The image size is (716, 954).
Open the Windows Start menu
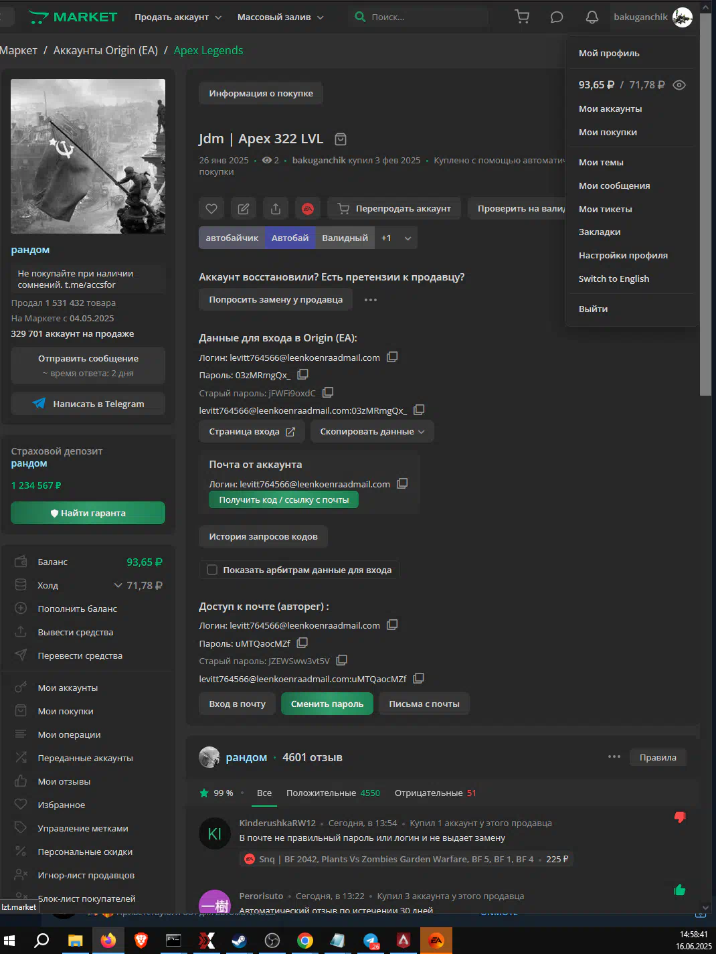[9, 941]
